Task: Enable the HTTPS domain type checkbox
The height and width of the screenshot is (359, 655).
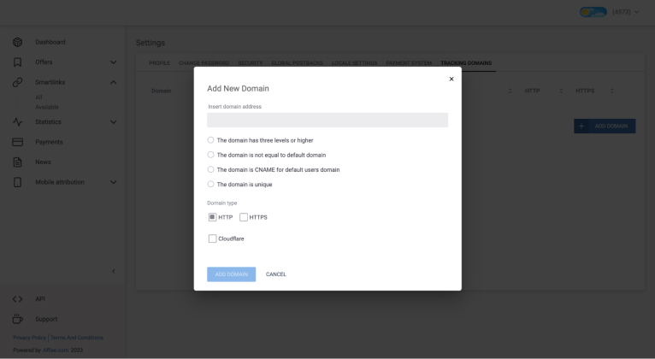Action: (244, 217)
